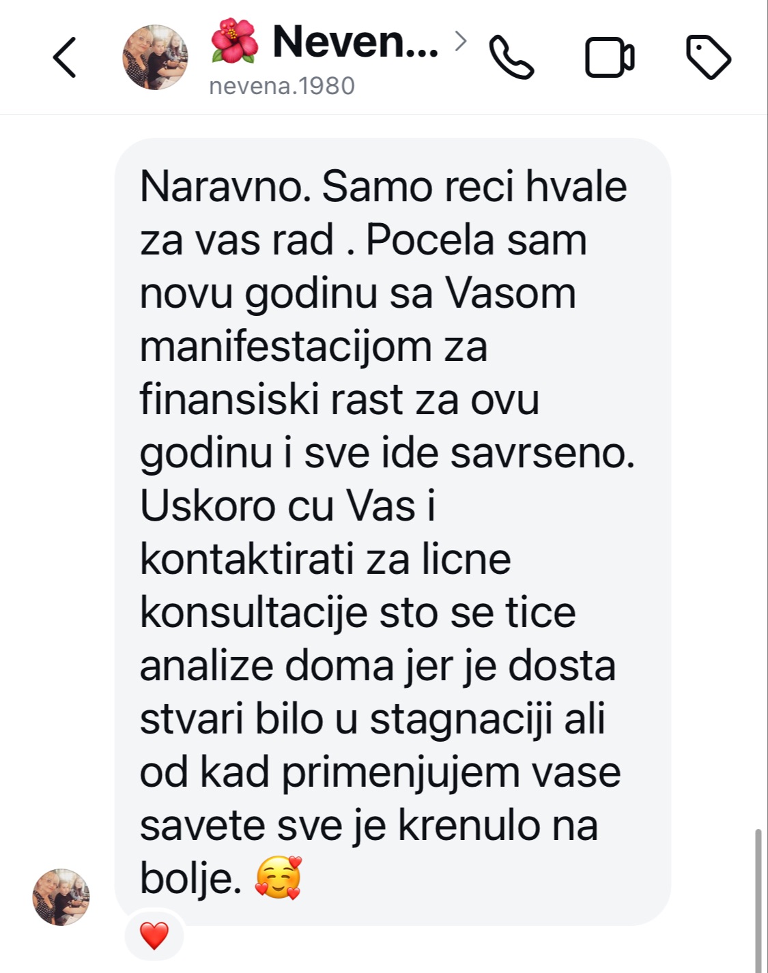Click the word manifestacijom in the message

coord(285,346)
